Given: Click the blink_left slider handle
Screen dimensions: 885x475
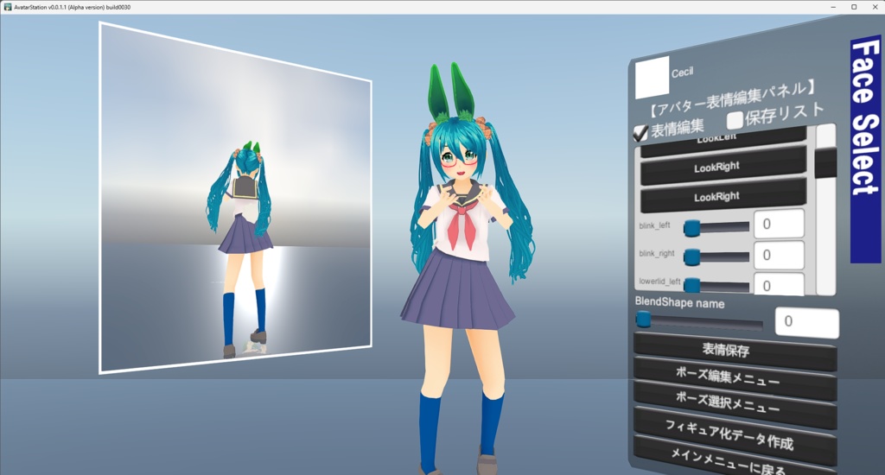Looking at the screenshot, I should pyautogui.click(x=692, y=228).
